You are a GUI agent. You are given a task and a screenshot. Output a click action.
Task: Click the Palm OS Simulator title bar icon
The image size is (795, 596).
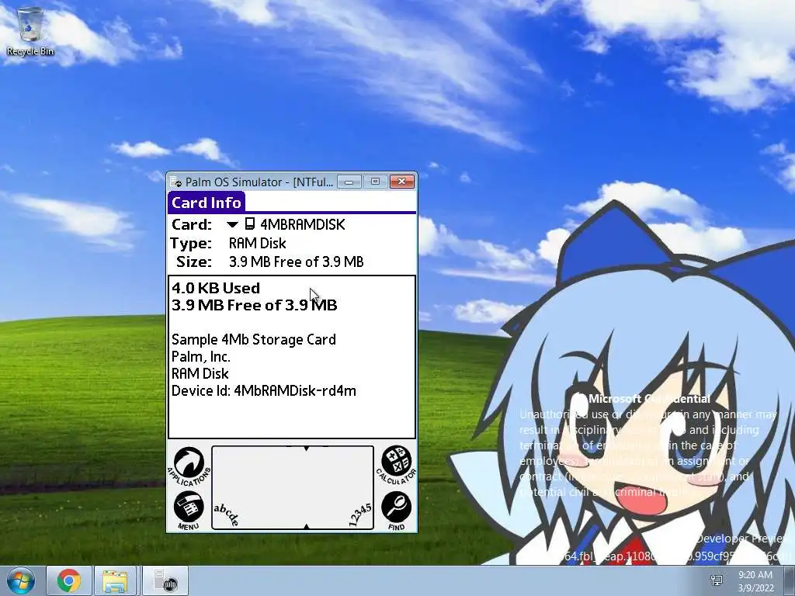[x=175, y=182]
